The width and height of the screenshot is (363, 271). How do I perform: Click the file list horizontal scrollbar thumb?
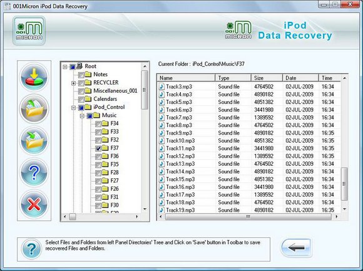248,217
